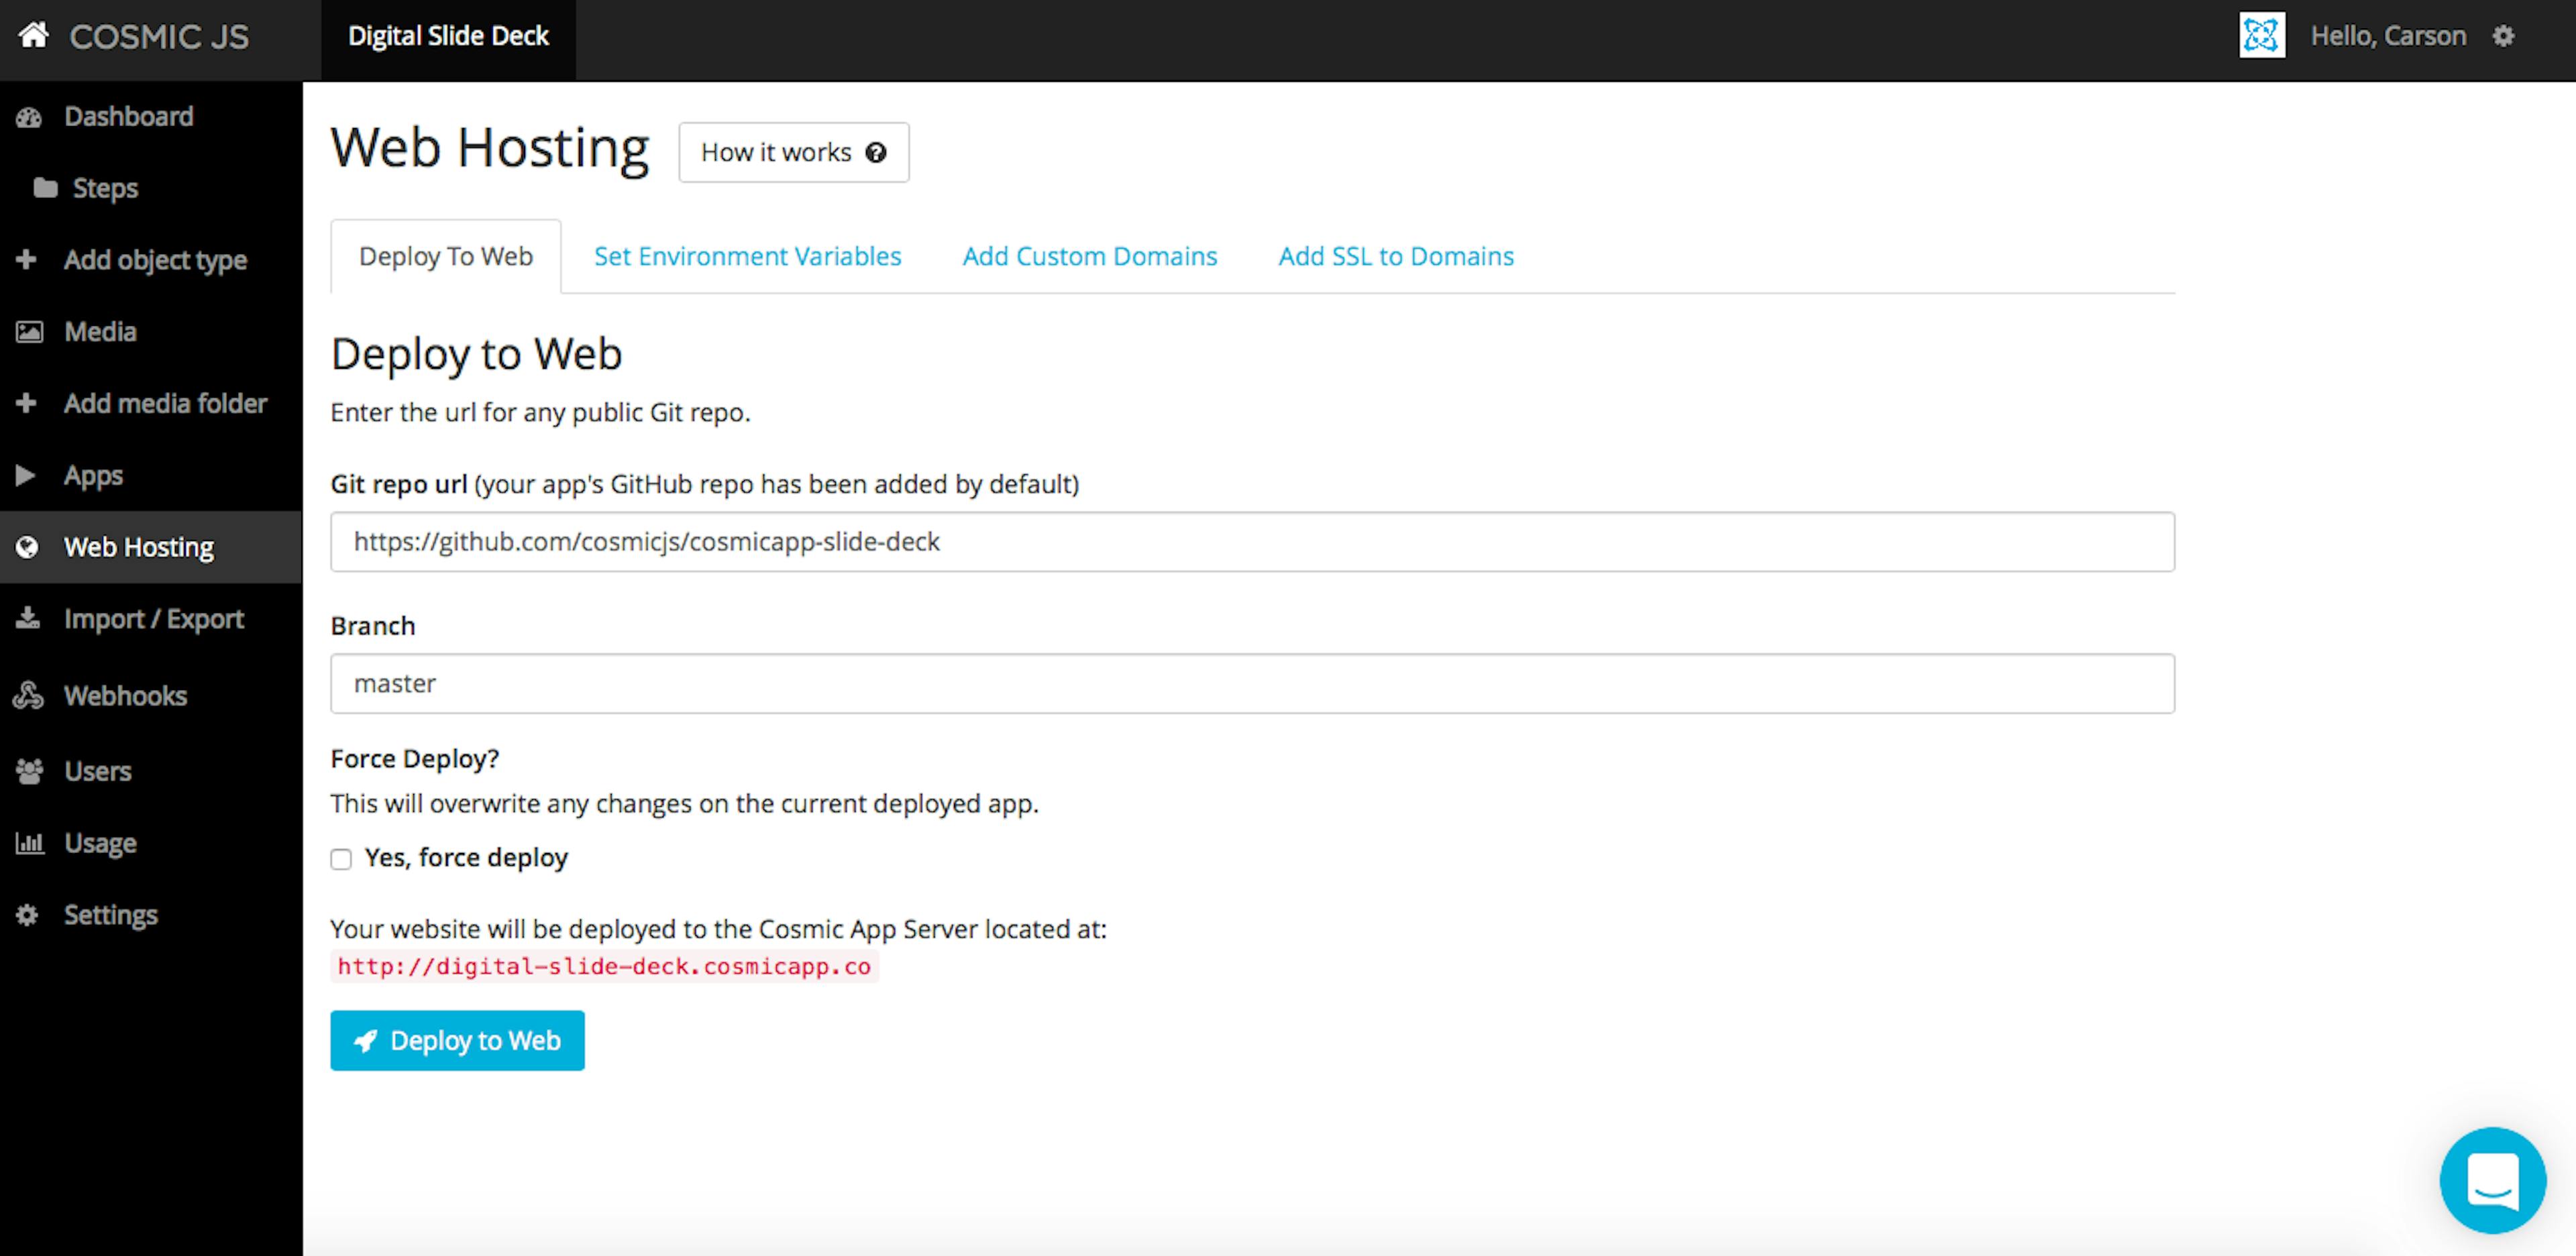This screenshot has height=1256, width=2576.
Task: Go to Webhooks in sidebar
Action: [151, 696]
